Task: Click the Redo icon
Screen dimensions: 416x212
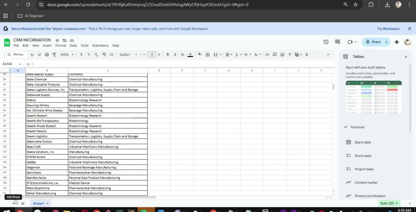Action: click(39, 54)
